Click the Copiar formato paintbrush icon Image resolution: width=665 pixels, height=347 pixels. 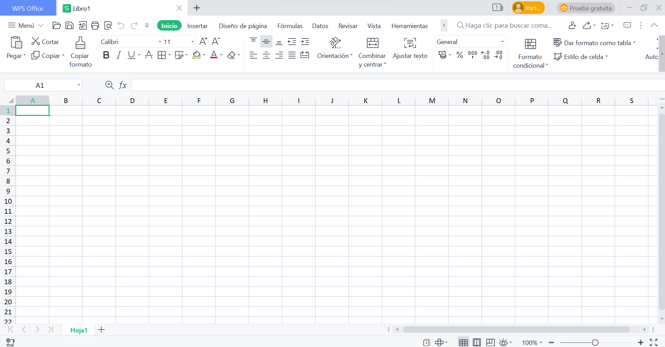(80, 43)
